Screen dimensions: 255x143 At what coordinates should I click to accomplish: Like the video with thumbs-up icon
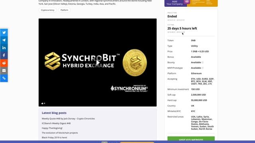click(x=43, y=103)
